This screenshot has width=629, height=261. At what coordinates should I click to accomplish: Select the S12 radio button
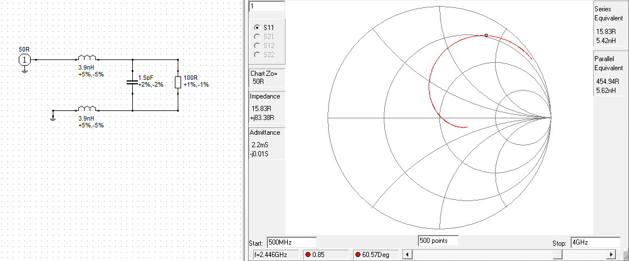(257, 46)
